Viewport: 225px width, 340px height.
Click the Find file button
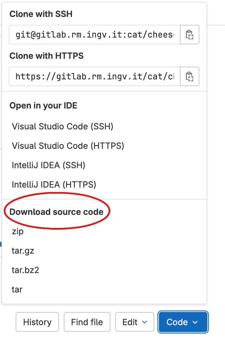point(87,322)
